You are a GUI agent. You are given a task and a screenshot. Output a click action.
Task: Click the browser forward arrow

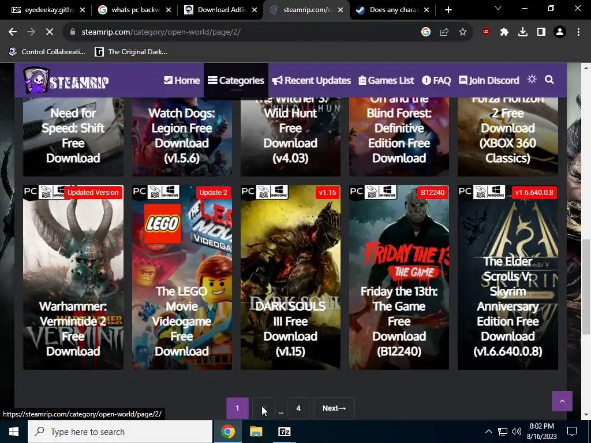pos(31,32)
